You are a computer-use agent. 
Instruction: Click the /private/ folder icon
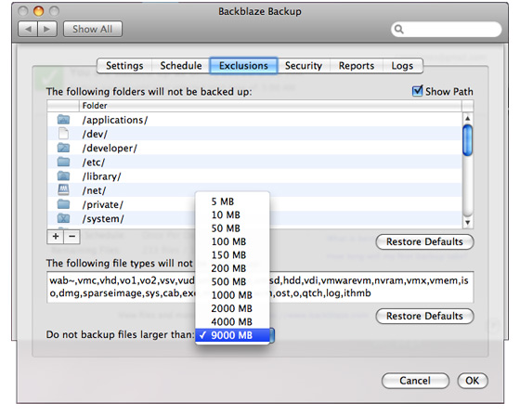(x=63, y=204)
